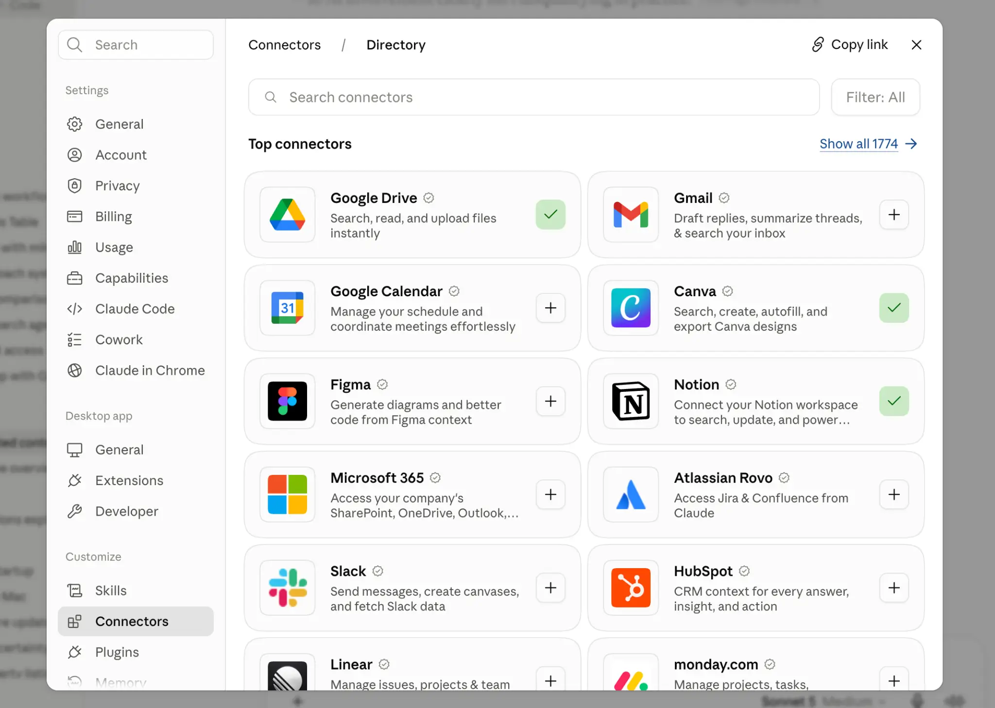Open Cowork settings
This screenshot has width=995, height=708.
(136, 339)
